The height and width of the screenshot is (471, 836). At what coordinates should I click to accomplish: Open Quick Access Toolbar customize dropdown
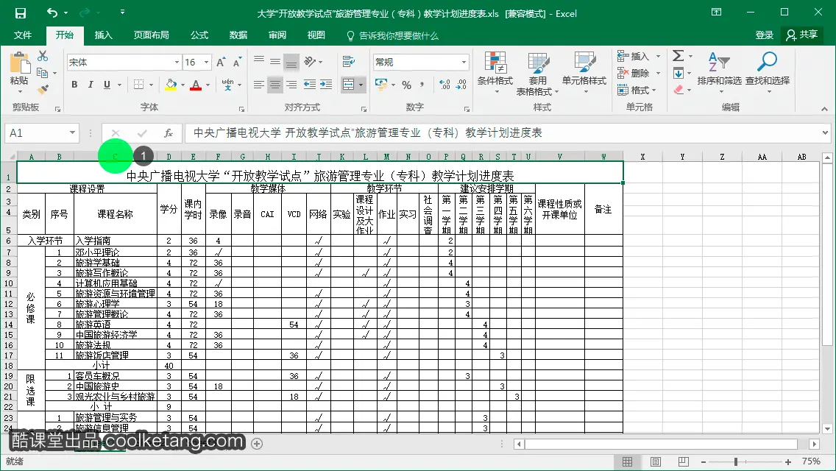click(x=122, y=13)
